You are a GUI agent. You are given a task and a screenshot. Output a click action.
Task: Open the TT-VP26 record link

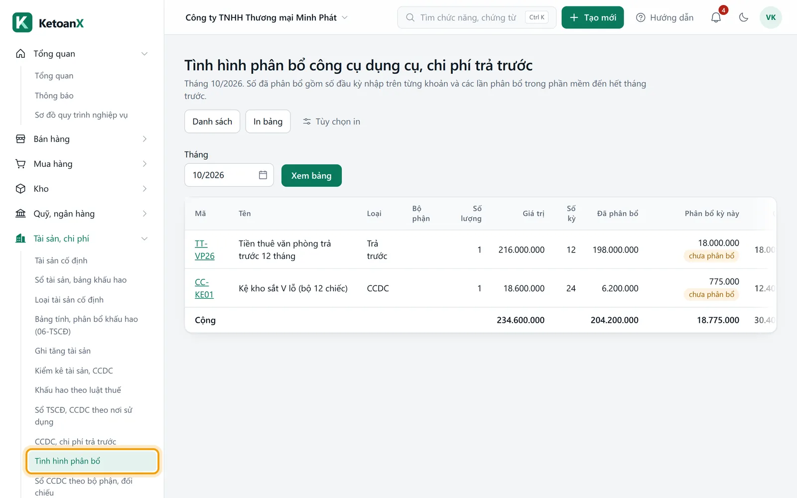pos(205,249)
